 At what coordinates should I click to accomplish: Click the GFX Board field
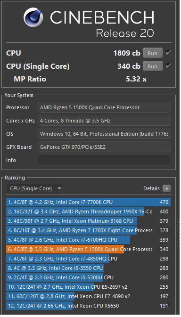(104, 147)
